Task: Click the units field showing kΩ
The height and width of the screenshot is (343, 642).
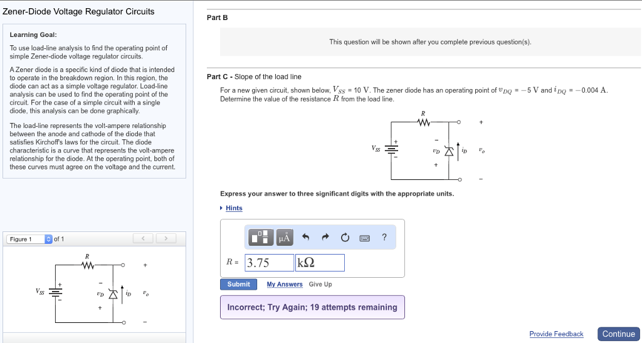Action: [x=320, y=263]
